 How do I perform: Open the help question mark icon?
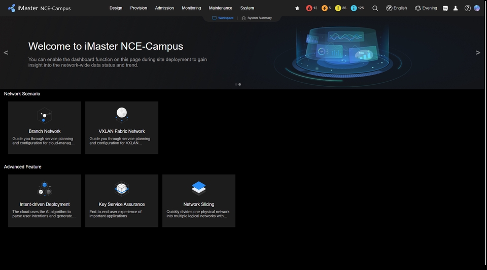pos(467,9)
